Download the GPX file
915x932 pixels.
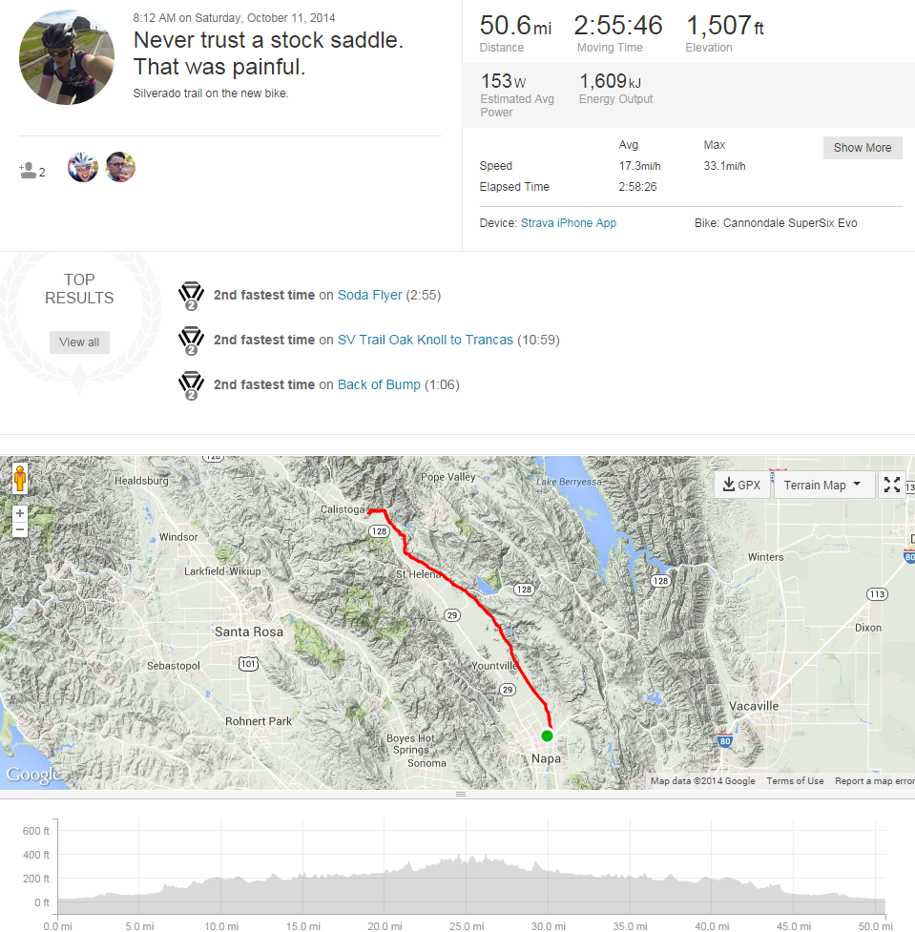point(741,485)
